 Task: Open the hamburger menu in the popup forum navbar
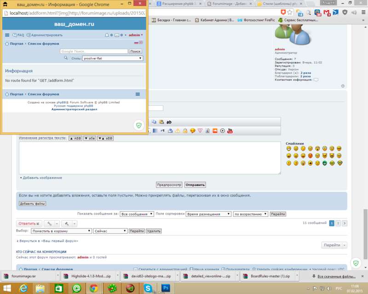[x=7, y=35]
